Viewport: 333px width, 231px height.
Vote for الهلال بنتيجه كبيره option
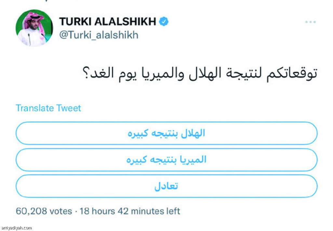166,133
